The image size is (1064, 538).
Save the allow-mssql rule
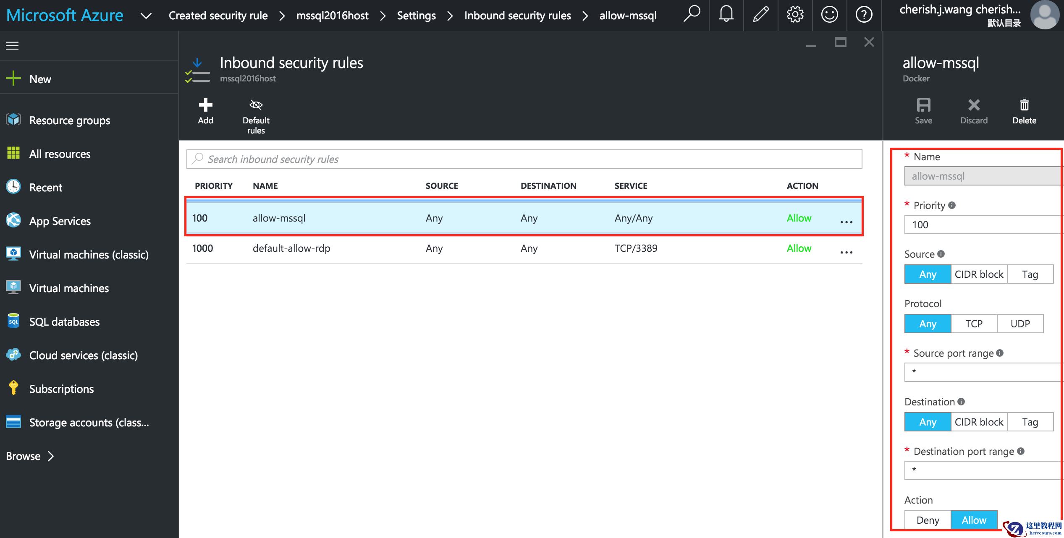point(923,111)
